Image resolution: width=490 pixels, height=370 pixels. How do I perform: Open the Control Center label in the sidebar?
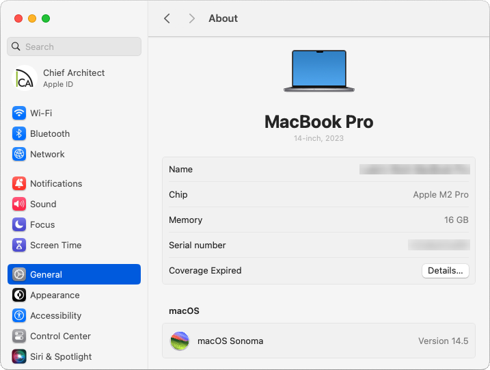coord(60,336)
